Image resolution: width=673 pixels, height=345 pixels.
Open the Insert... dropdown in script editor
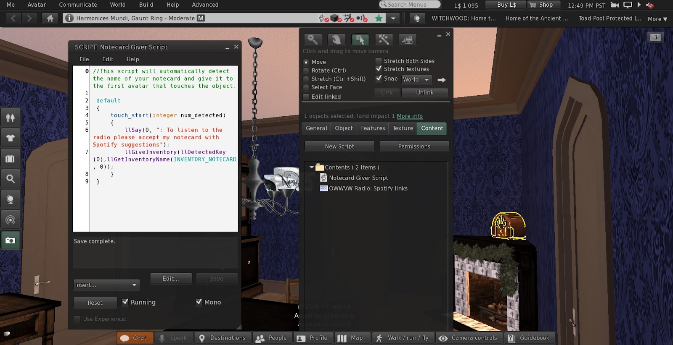tap(106, 285)
